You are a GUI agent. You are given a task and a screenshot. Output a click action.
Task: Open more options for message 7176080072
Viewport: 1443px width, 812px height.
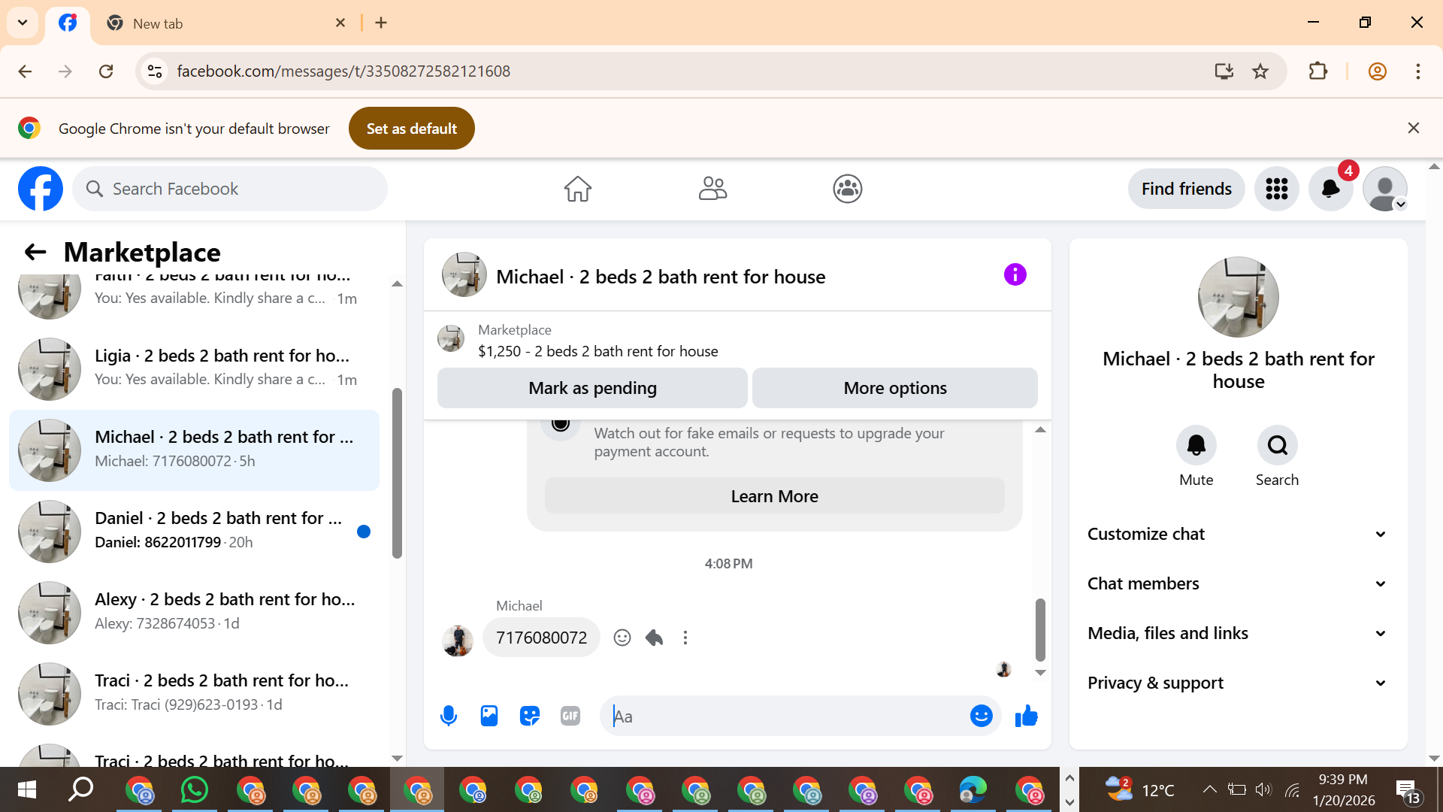click(685, 638)
